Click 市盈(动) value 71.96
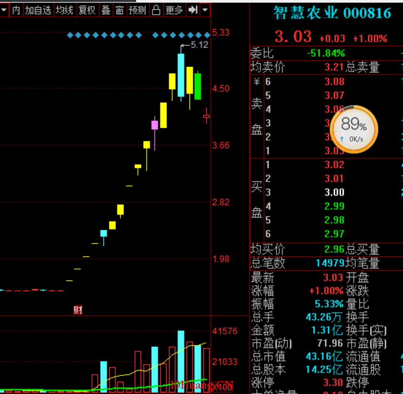This screenshot has height=394, width=403. click(x=330, y=343)
